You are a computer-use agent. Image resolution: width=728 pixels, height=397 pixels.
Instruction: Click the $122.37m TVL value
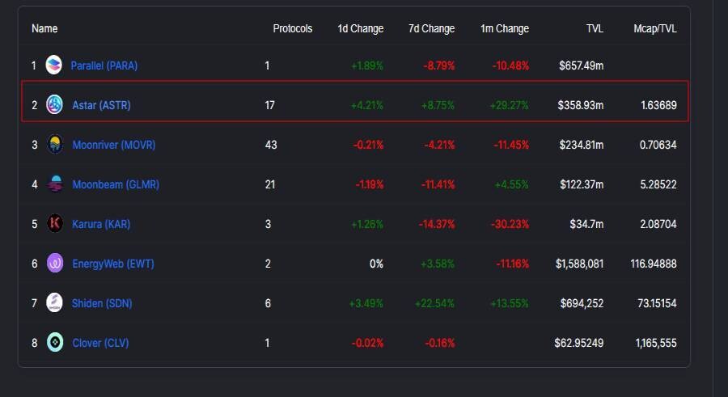tap(582, 184)
